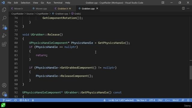Open the File menu
192x108 pixels.
click(9, 3)
